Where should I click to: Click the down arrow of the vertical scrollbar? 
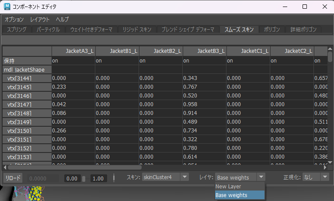[x=330, y=163]
